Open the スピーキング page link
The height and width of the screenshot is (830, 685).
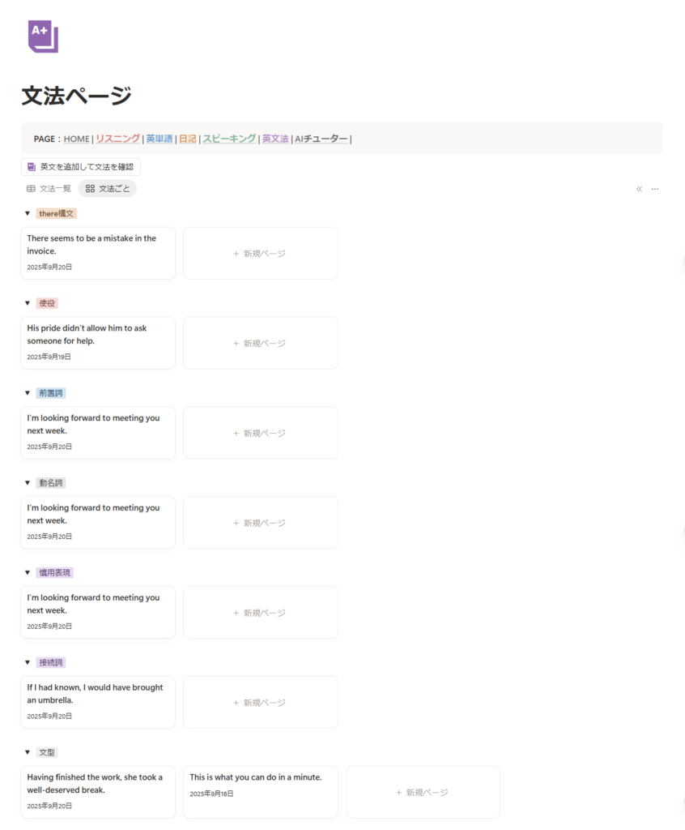[x=229, y=139]
